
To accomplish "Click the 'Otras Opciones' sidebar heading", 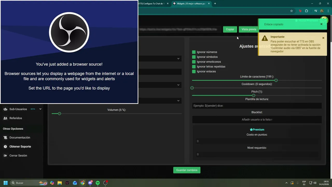I will click(x=13, y=129).
